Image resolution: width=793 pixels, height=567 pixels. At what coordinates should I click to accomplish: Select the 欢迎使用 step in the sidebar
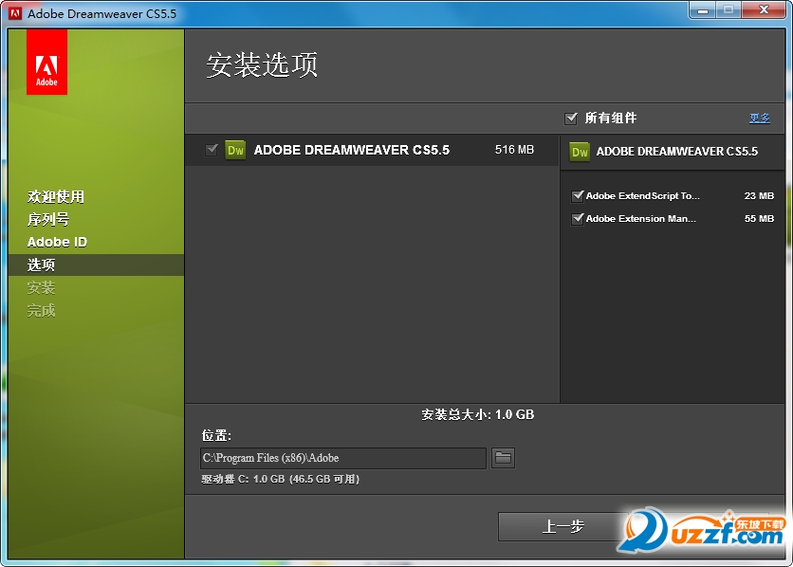pyautogui.click(x=56, y=196)
